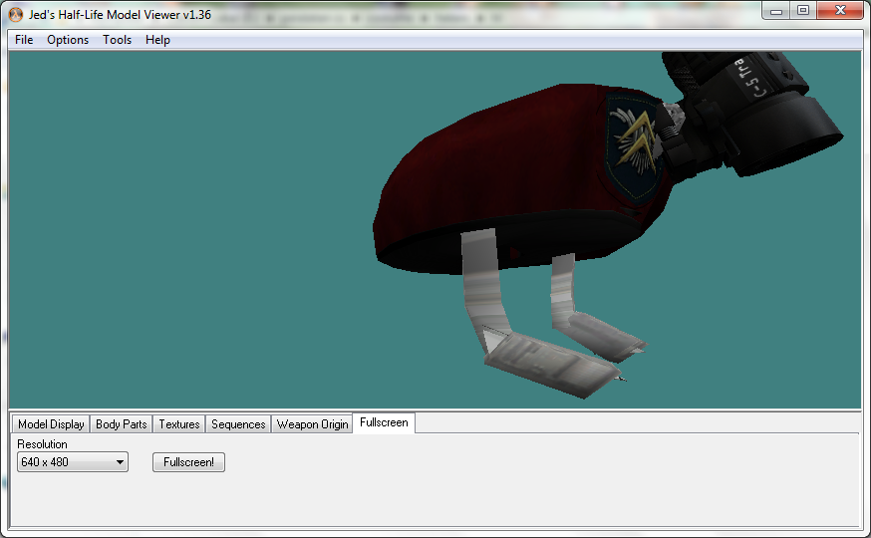Switch to the Weapon Origin tab
Screen dimensions: 871x538
tap(312, 424)
